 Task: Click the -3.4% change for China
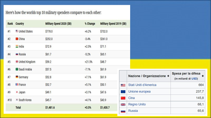88,39
